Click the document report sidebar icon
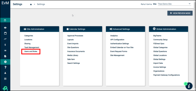 5,56
